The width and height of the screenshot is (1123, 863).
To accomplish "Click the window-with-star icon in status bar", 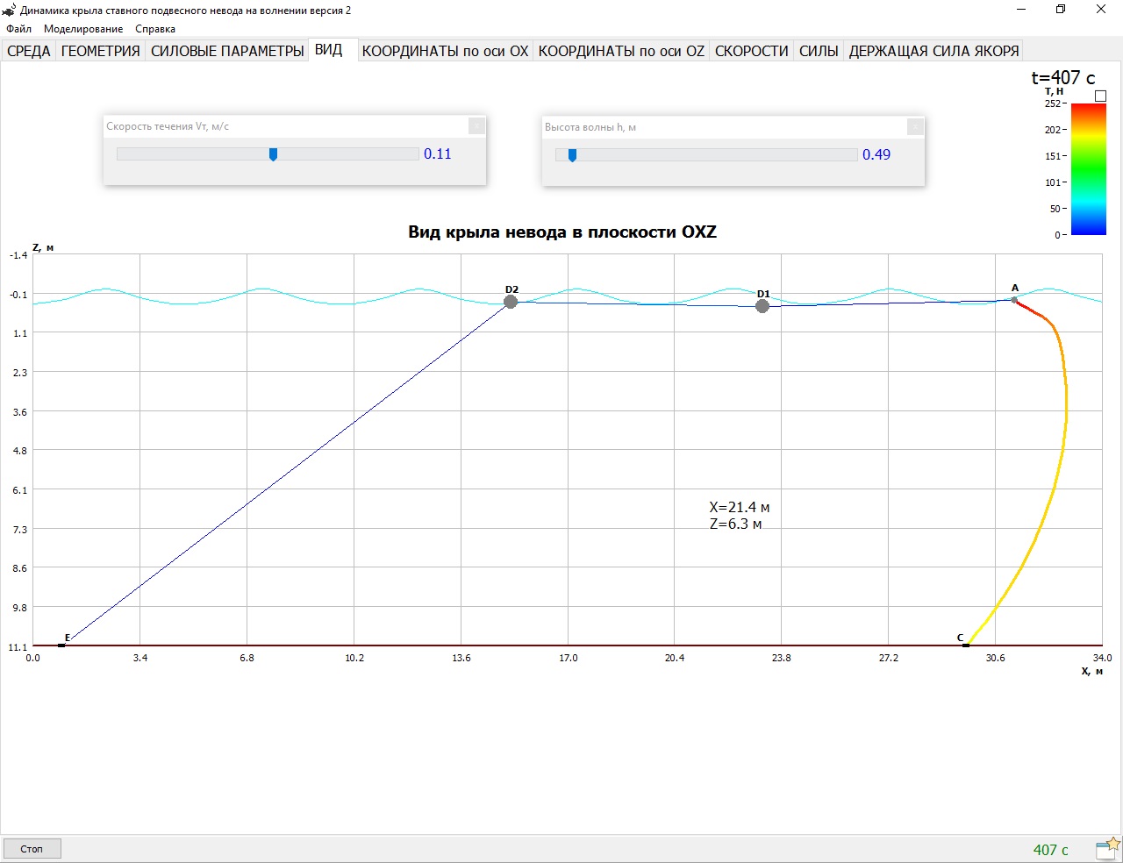I will click(1108, 848).
